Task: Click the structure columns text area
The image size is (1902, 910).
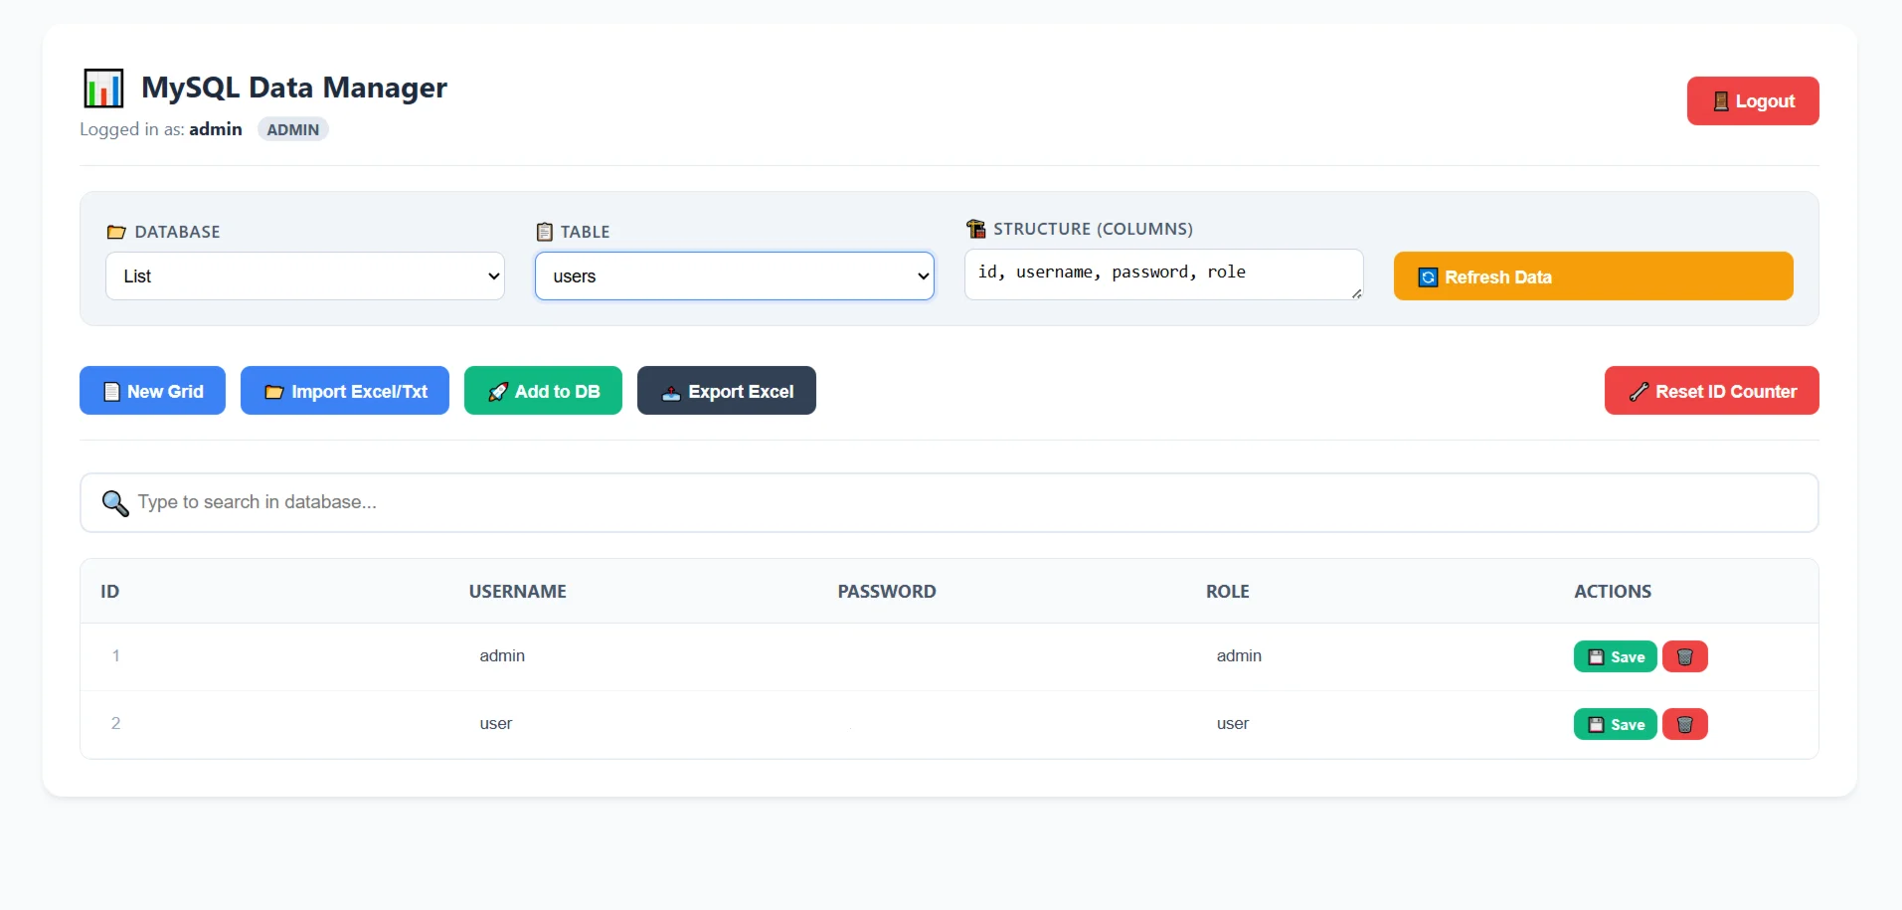Action: (1161, 274)
